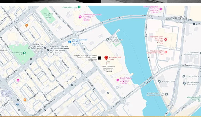Screen dimensions: 201x117
Task: Select the Electra Park green tree marker
Action: point(24,53)
